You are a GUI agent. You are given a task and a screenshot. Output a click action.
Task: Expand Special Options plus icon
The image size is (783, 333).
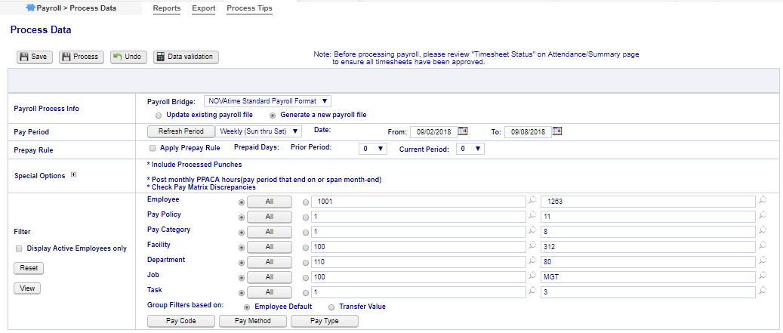pos(73,175)
